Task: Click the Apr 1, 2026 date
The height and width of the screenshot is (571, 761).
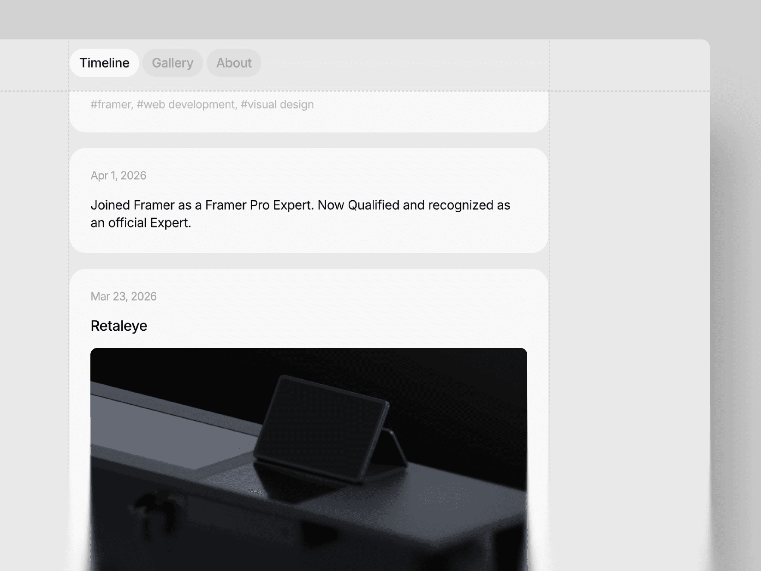Action: pyautogui.click(x=118, y=176)
